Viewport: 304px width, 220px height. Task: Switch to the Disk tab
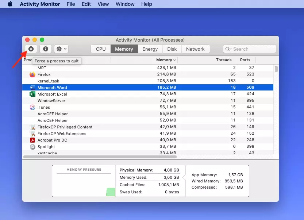tap(172, 49)
